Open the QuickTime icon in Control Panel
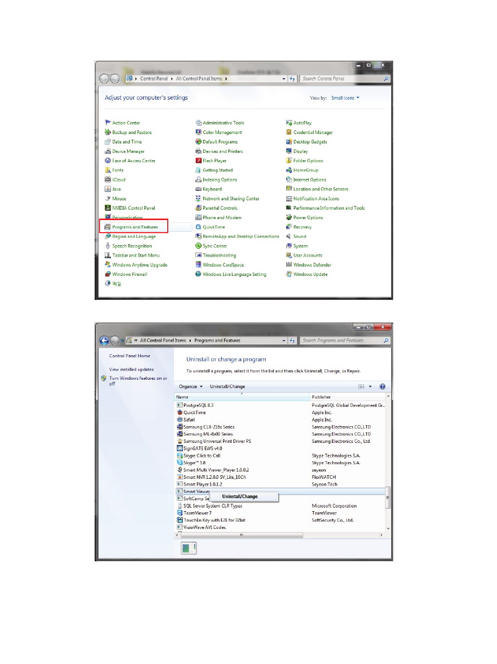The image size is (497, 664). point(198,227)
